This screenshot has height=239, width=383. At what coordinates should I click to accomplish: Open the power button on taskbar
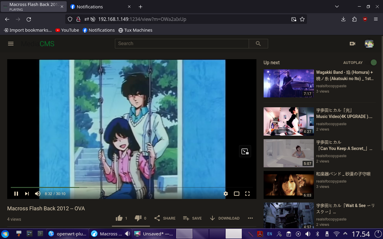pos(378,234)
